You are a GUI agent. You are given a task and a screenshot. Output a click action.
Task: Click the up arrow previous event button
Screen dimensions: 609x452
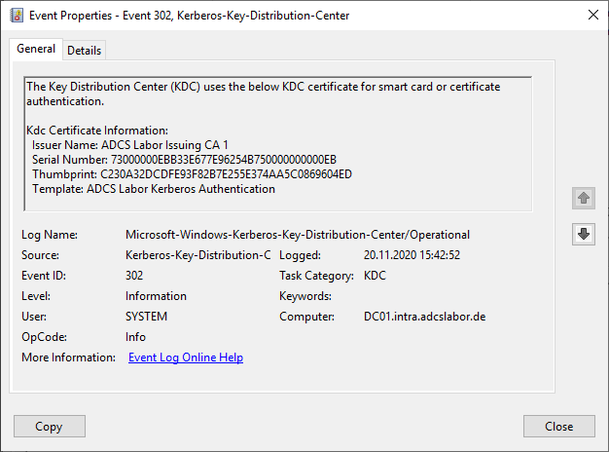(x=584, y=199)
